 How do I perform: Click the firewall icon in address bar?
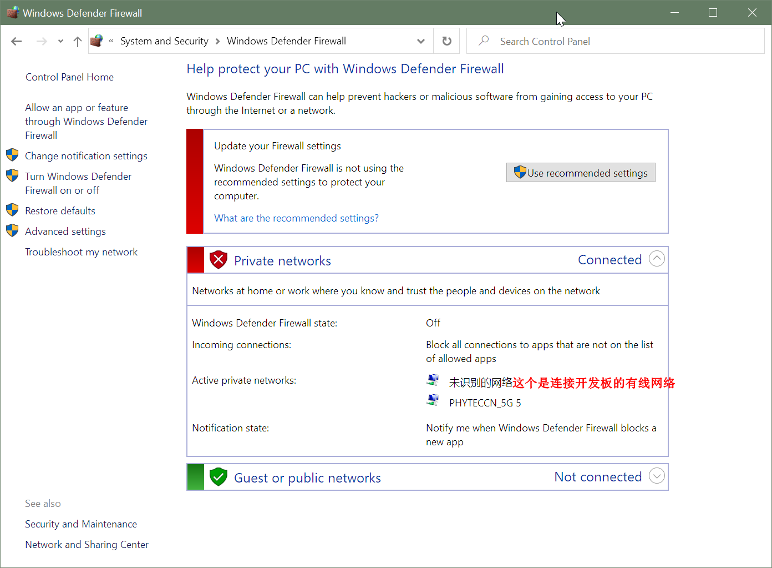pyautogui.click(x=97, y=41)
